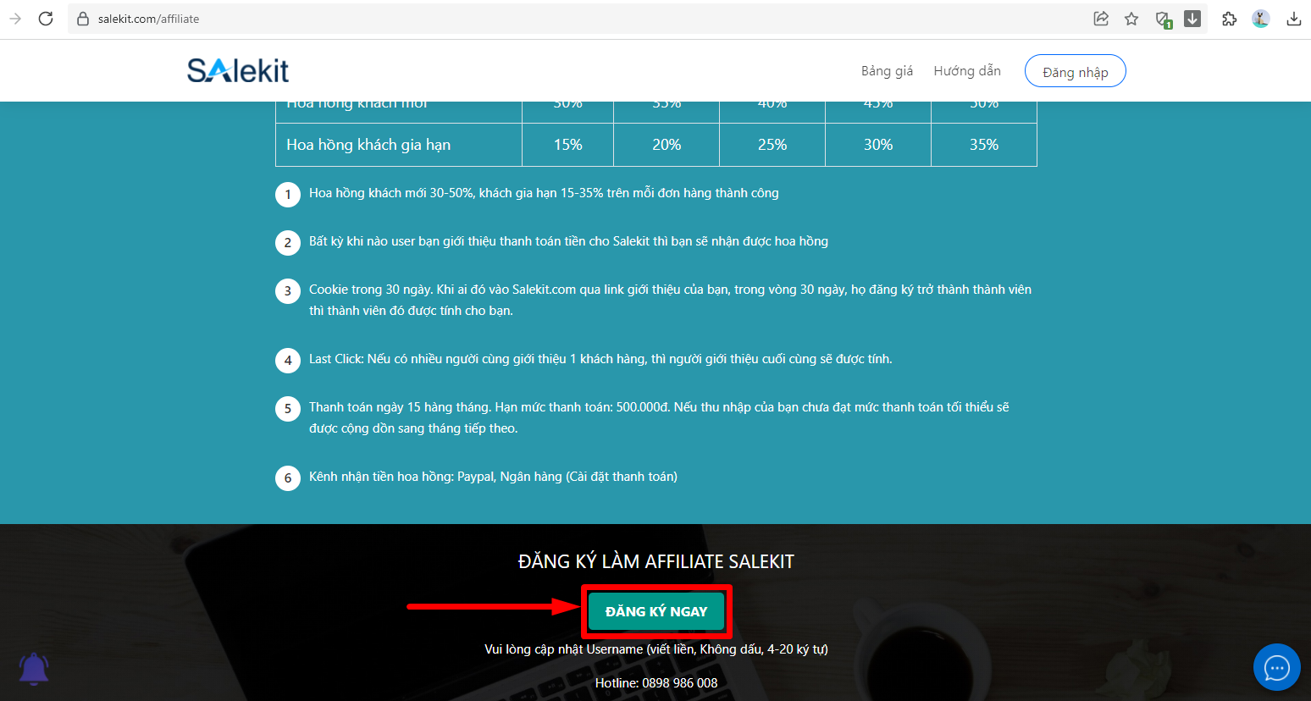Open the shield extension with badge
The height and width of the screenshot is (701, 1311).
1164,19
